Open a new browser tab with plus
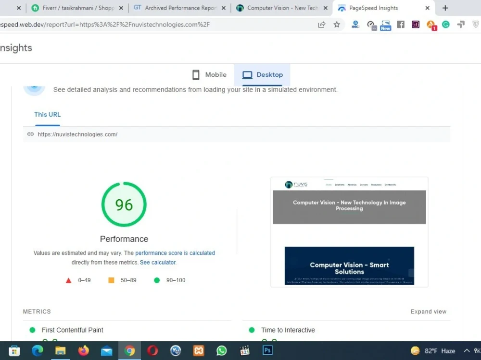 point(445,8)
